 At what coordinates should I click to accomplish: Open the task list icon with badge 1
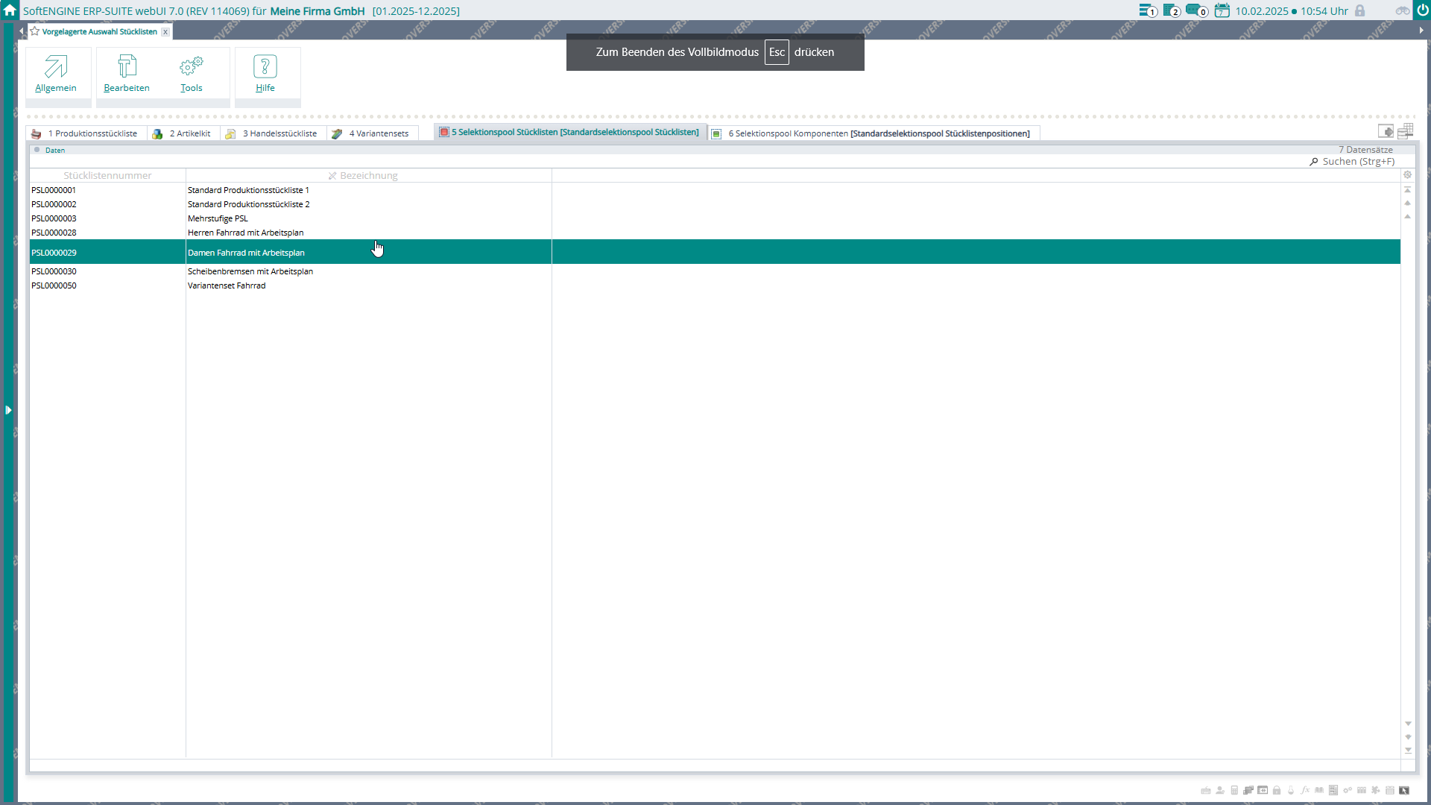coord(1147,10)
